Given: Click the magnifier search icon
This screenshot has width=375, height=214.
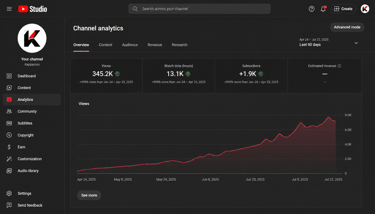Looking at the screenshot, I should click(x=135, y=9).
